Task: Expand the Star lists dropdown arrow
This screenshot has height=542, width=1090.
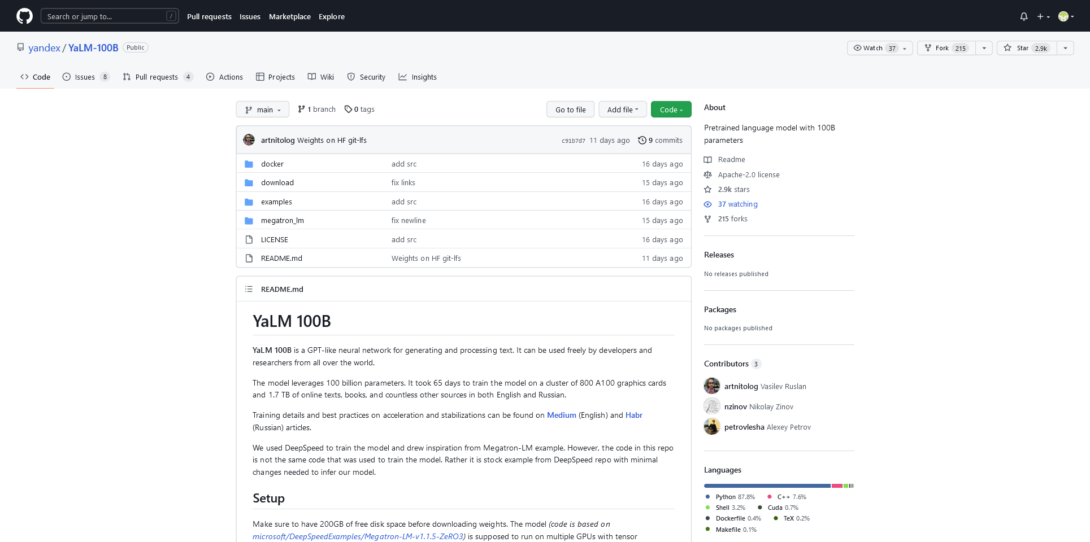Action: point(1066,48)
